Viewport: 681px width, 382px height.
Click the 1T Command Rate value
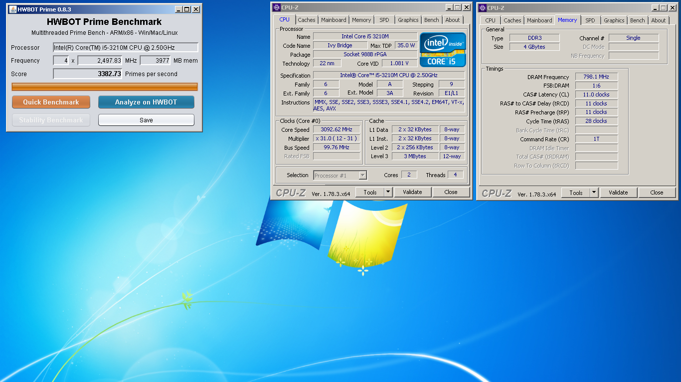click(x=596, y=139)
